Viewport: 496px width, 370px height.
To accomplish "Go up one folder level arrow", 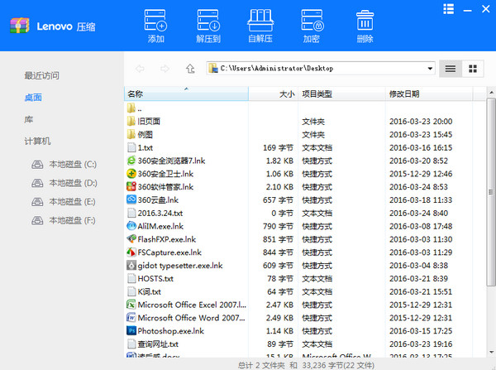I will click(x=191, y=69).
